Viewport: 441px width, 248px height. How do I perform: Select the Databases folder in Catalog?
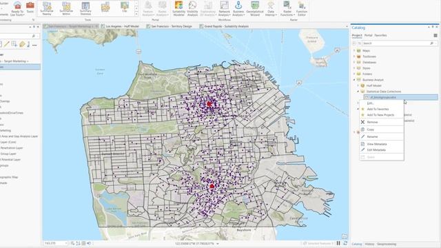tap(369, 63)
